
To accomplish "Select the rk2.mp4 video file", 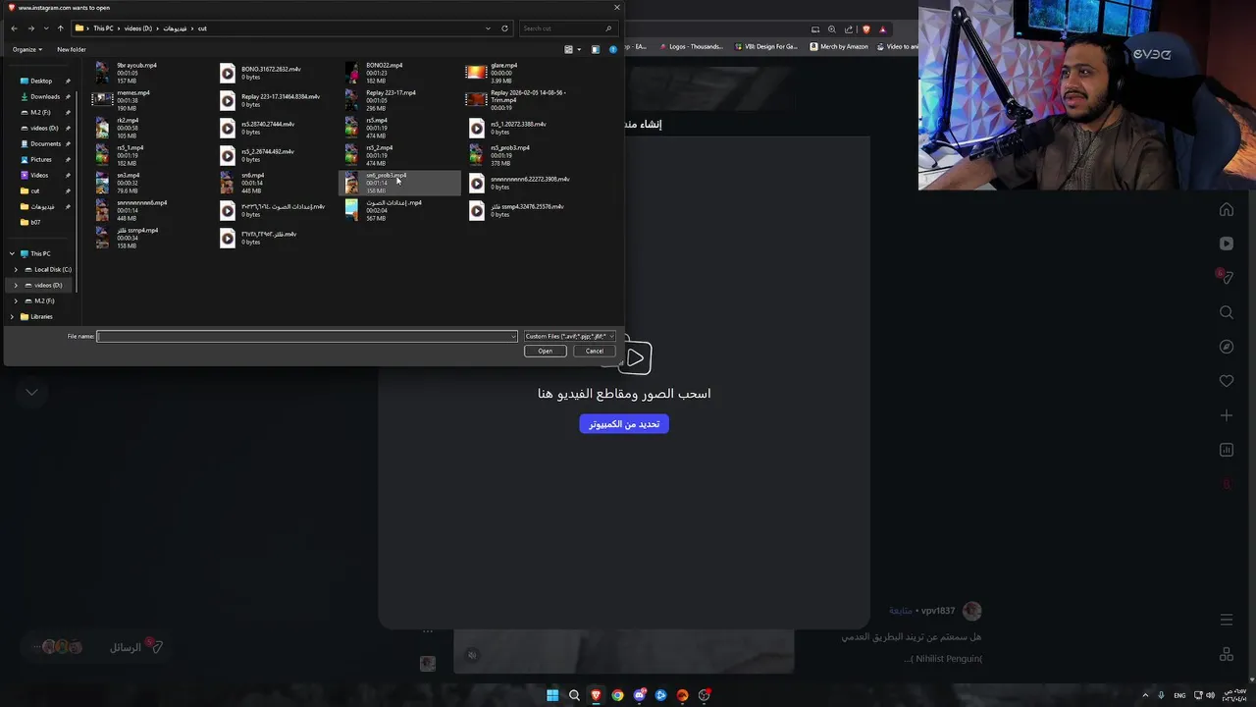I will click(118, 128).
